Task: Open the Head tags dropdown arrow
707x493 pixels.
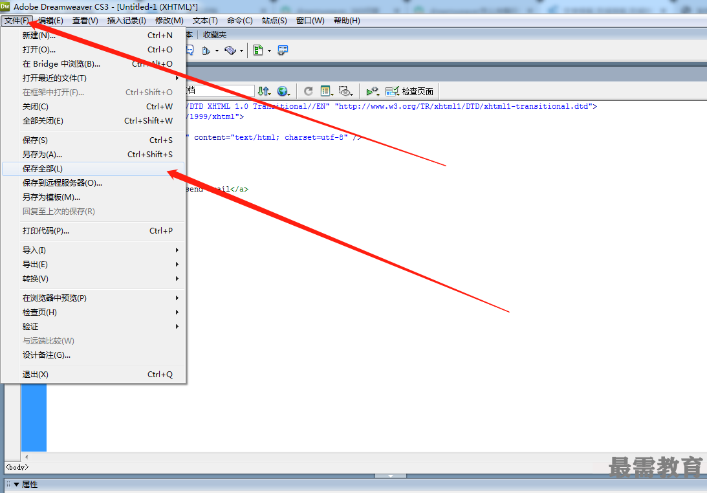Action: tap(242, 51)
